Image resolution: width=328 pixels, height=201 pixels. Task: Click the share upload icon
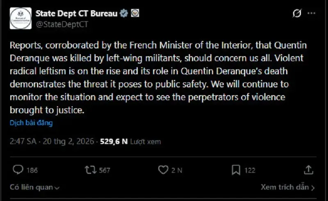309,170
